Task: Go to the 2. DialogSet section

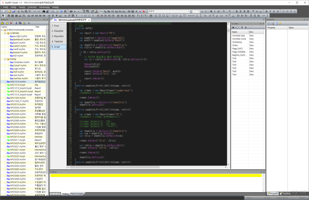Action: click(59, 31)
